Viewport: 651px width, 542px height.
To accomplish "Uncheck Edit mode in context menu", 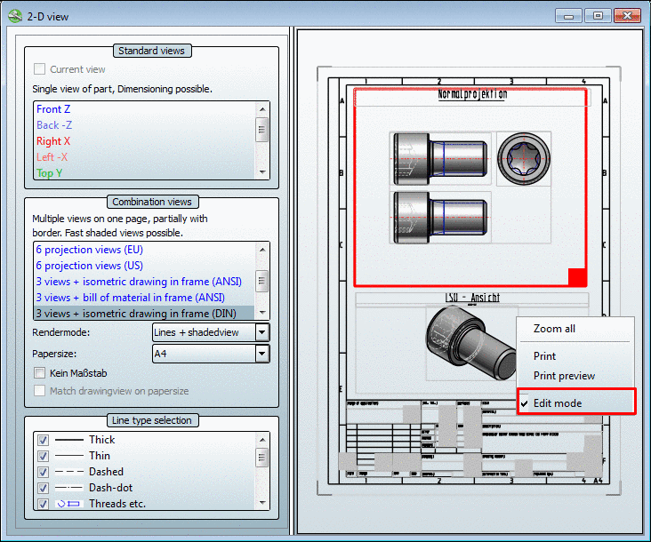I will 558,403.
